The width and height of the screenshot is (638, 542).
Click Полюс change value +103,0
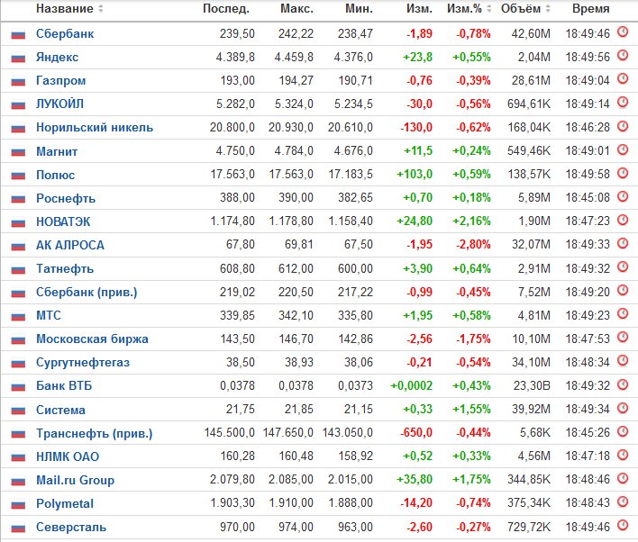[415, 175]
